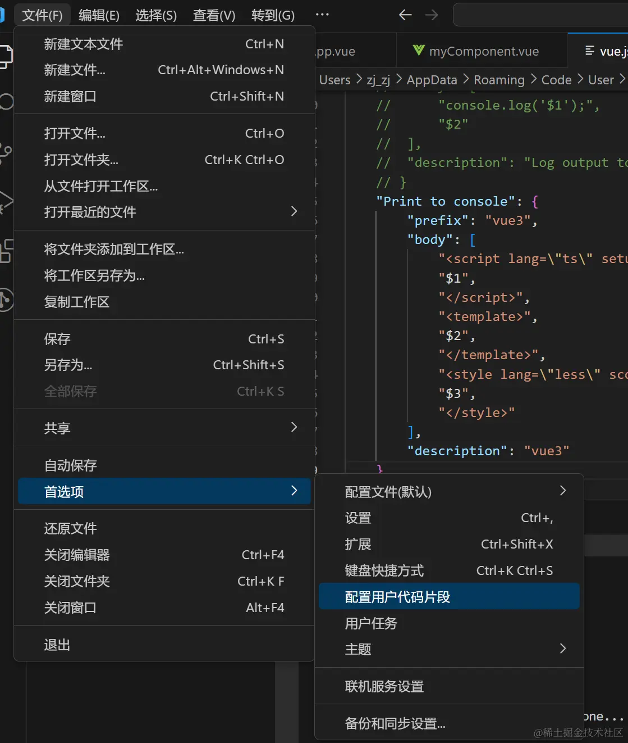This screenshot has width=628, height=743.
Task: Expand the 共享 submenu arrow
Action: tap(294, 427)
